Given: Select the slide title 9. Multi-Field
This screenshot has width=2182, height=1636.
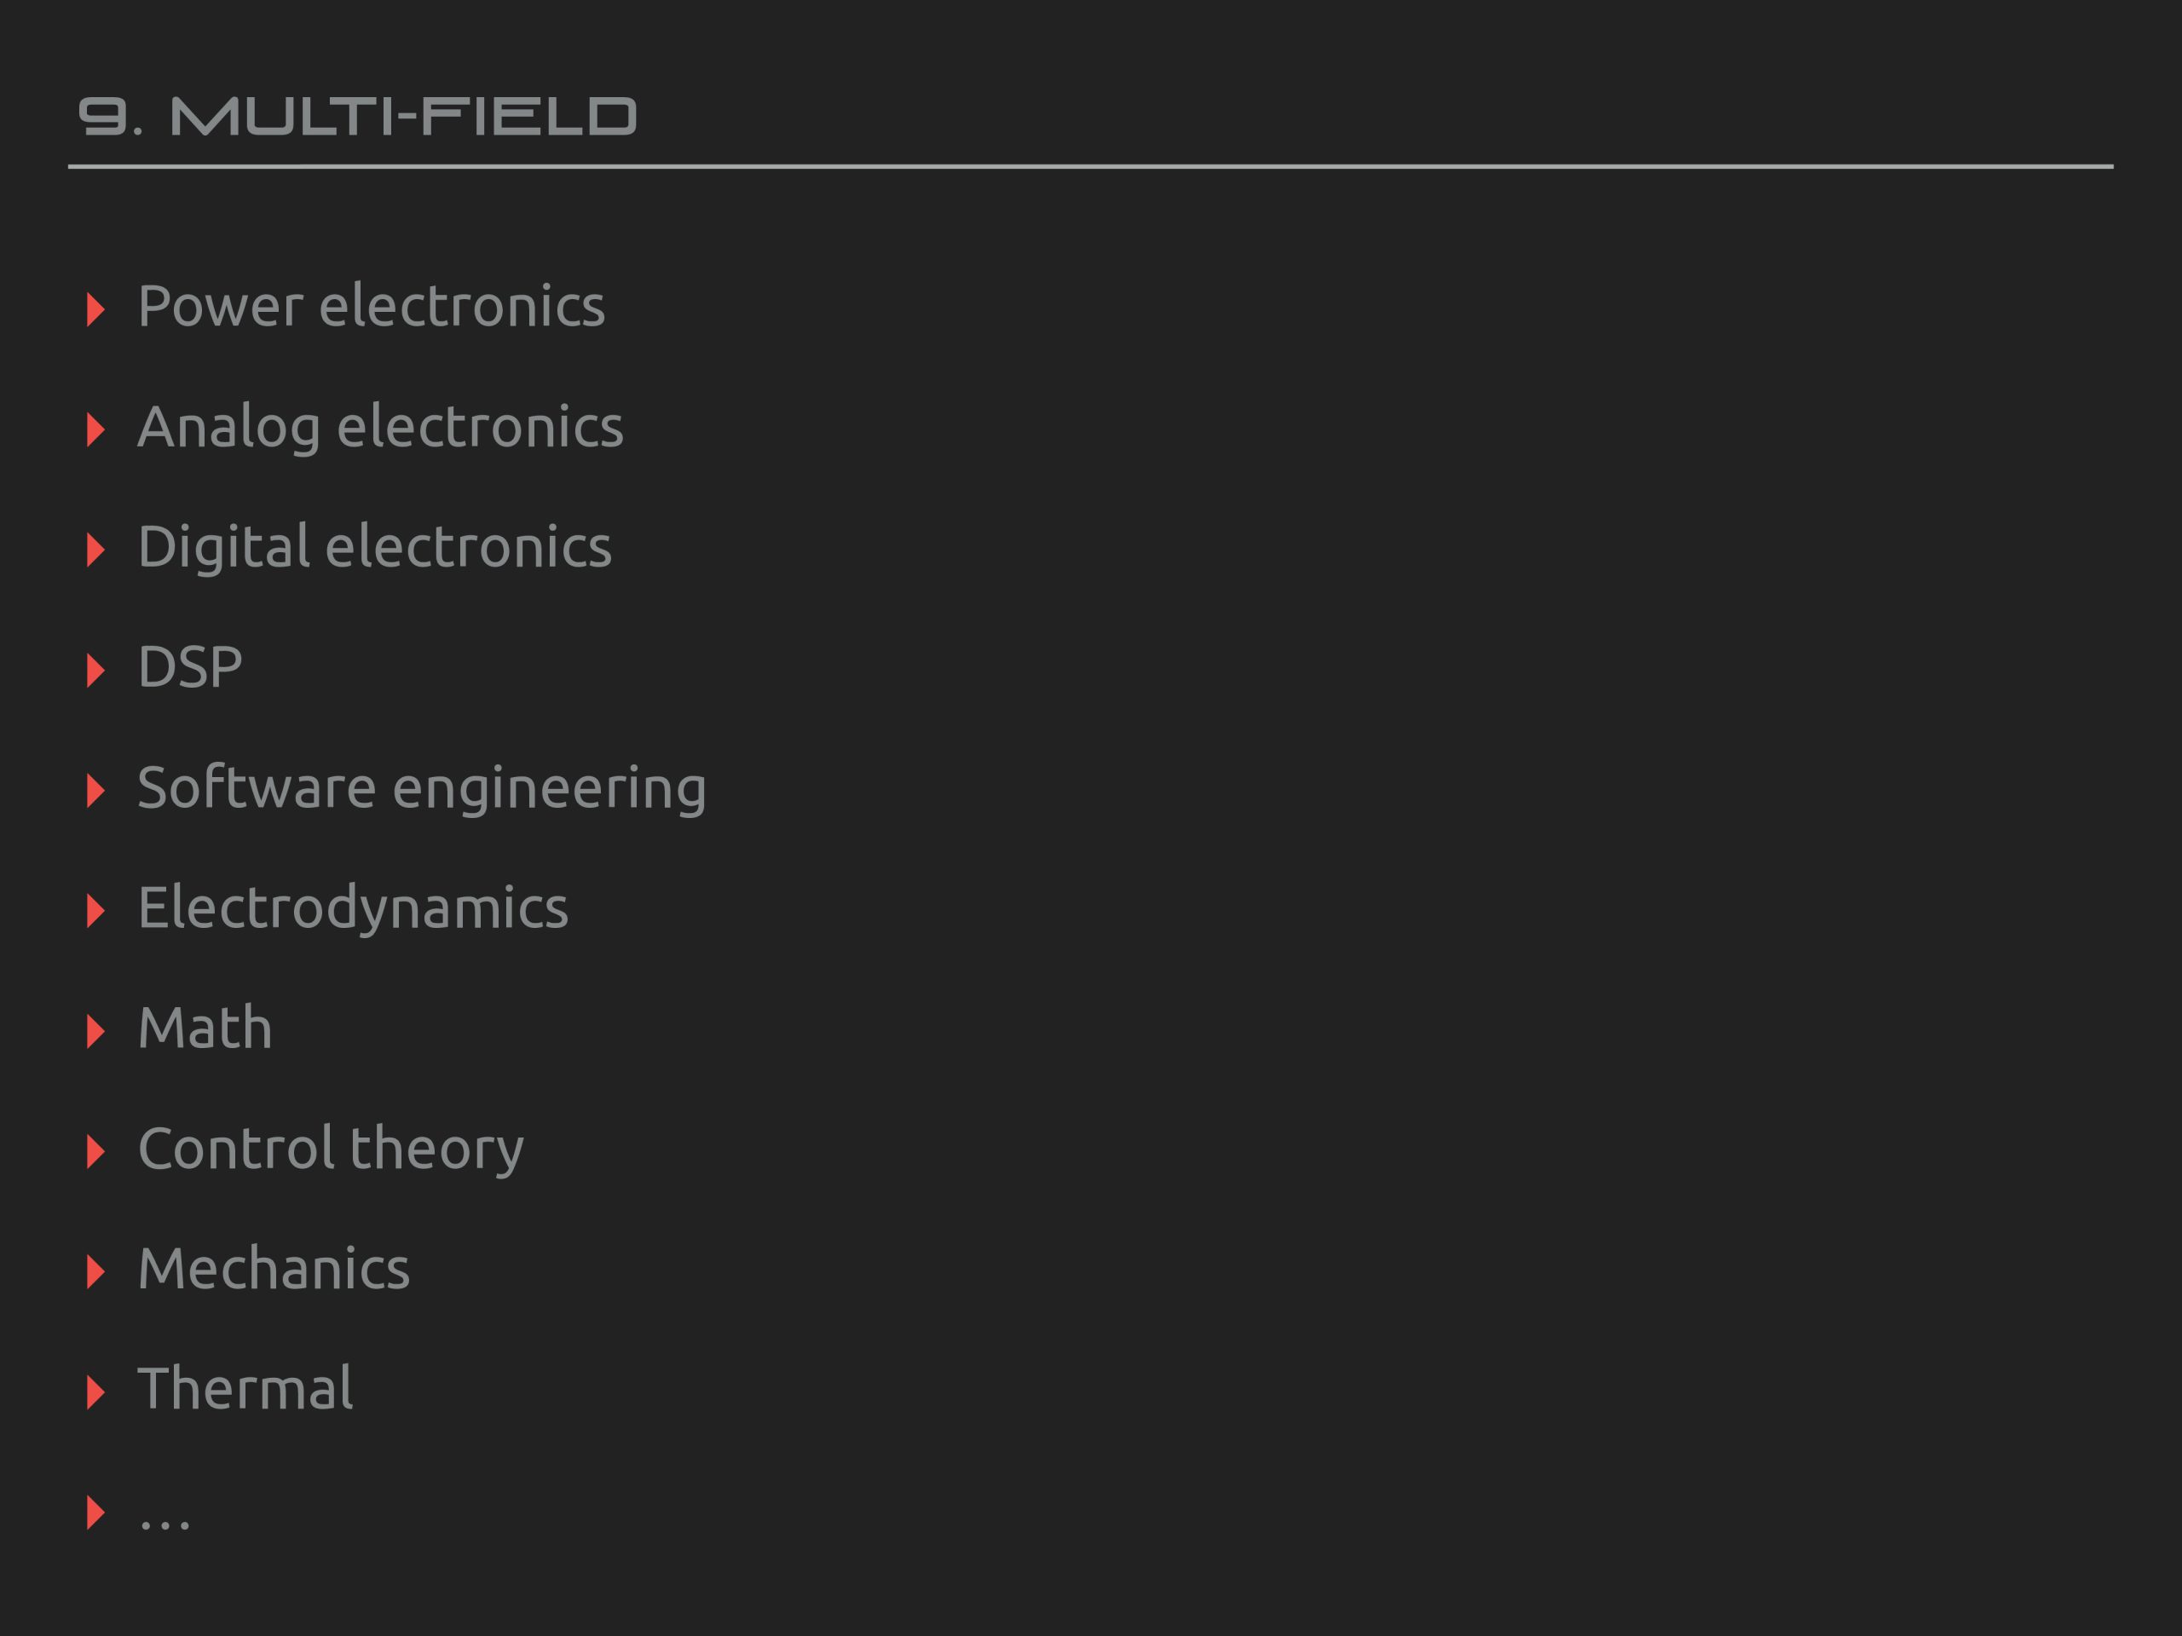Looking at the screenshot, I should coord(357,117).
